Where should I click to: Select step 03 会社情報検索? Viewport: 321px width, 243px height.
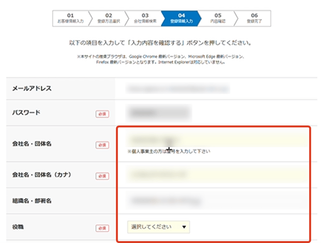pyautogui.click(x=145, y=18)
